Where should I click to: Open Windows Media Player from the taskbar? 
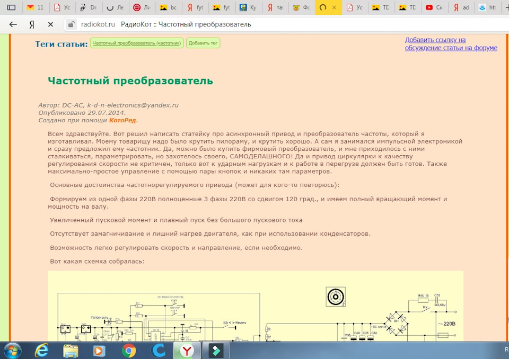(99, 351)
